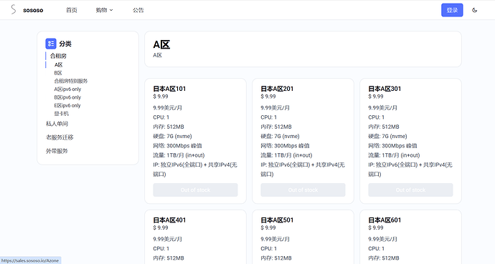
Task: Open the 购物 dropdown menu
Action: coord(104,10)
